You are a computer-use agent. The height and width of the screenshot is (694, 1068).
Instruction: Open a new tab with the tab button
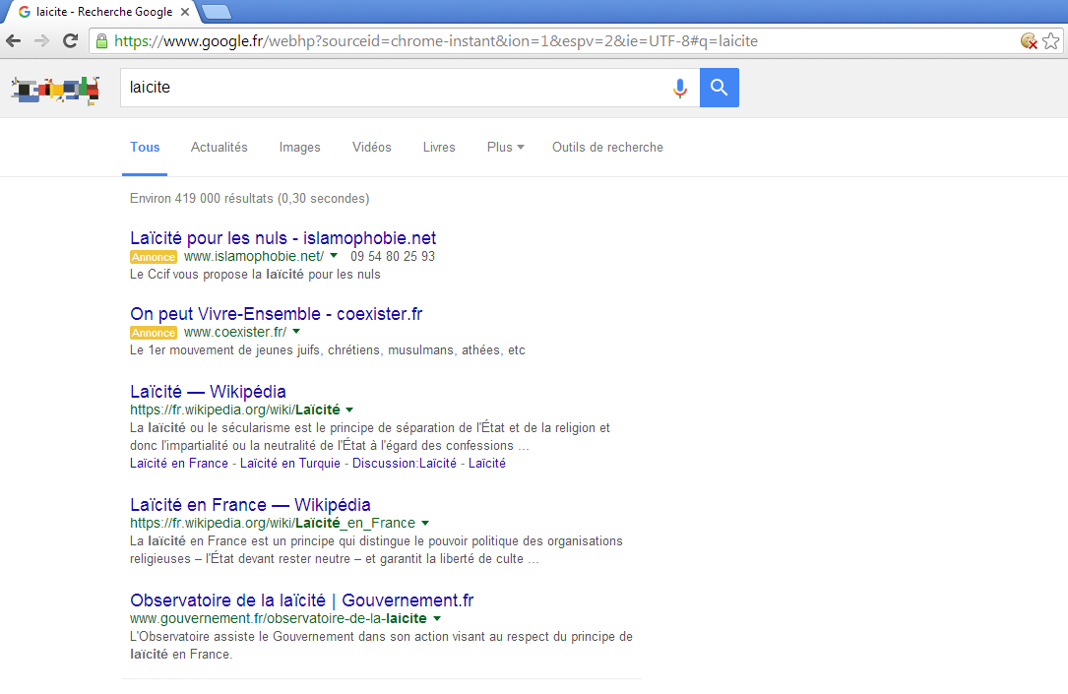[217, 12]
